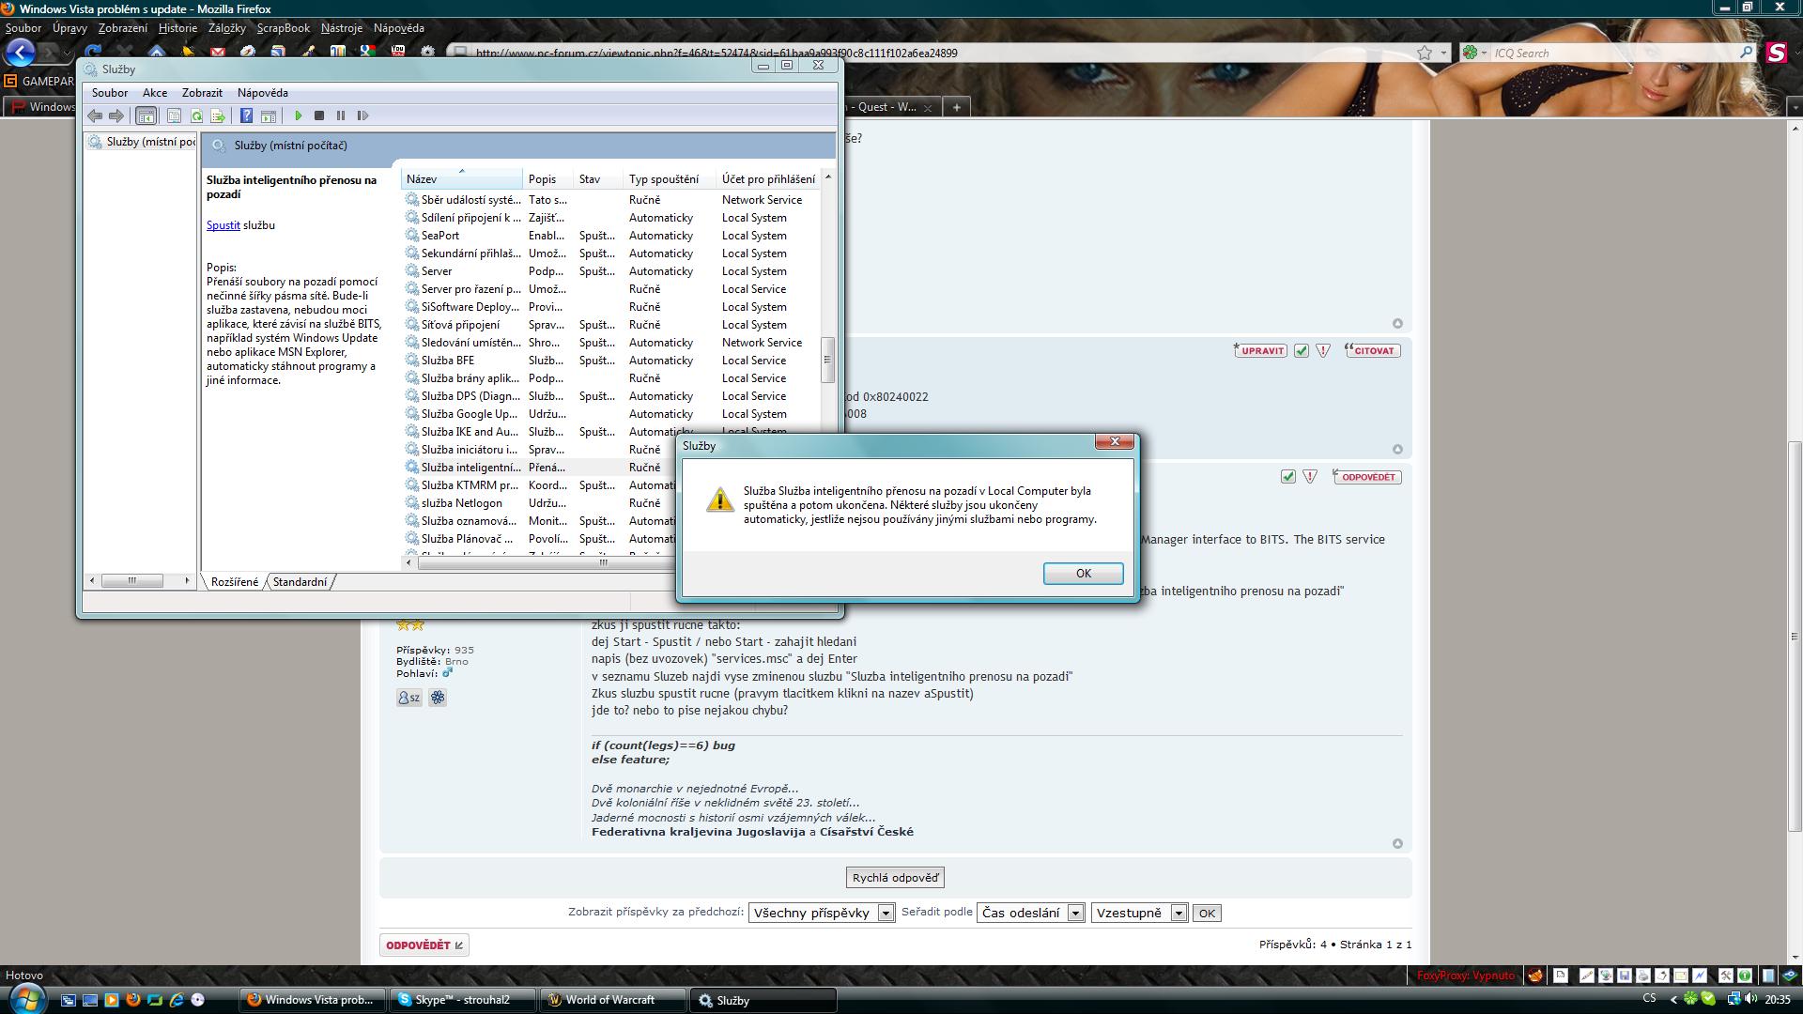Click green checkmark icon next to Odpovědět
The image size is (1803, 1014).
point(1287,477)
